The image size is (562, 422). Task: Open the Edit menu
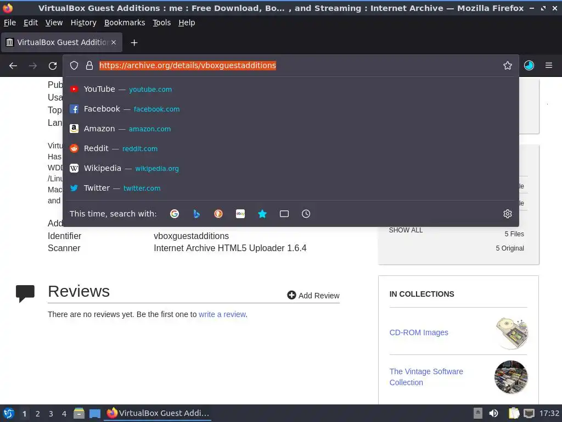(31, 23)
